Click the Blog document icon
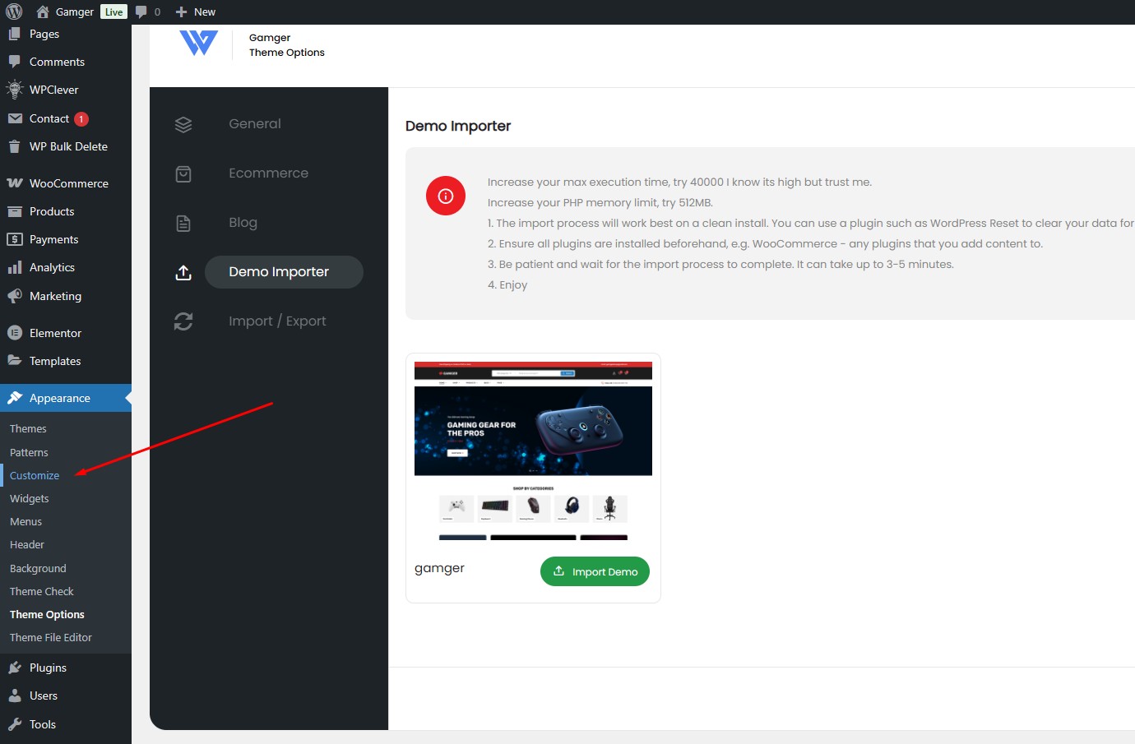This screenshot has width=1135, height=744. tap(183, 223)
